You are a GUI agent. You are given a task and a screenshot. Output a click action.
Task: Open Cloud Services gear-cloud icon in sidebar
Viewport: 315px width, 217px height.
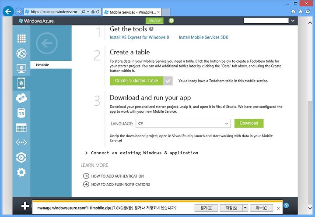coord(21,98)
